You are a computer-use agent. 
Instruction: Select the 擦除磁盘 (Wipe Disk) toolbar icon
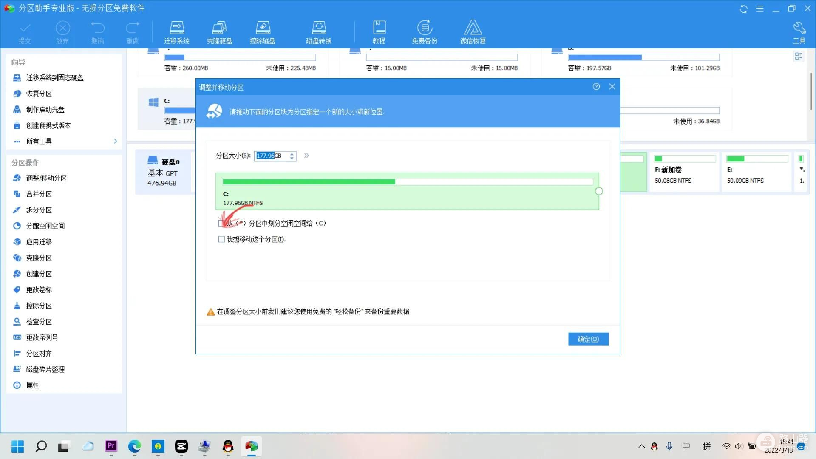(262, 32)
